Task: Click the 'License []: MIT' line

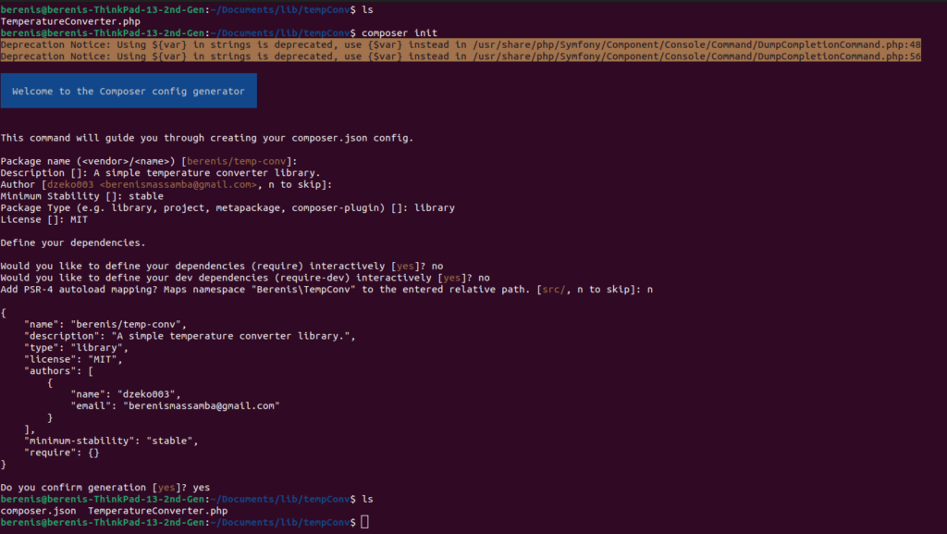Action: (x=44, y=220)
